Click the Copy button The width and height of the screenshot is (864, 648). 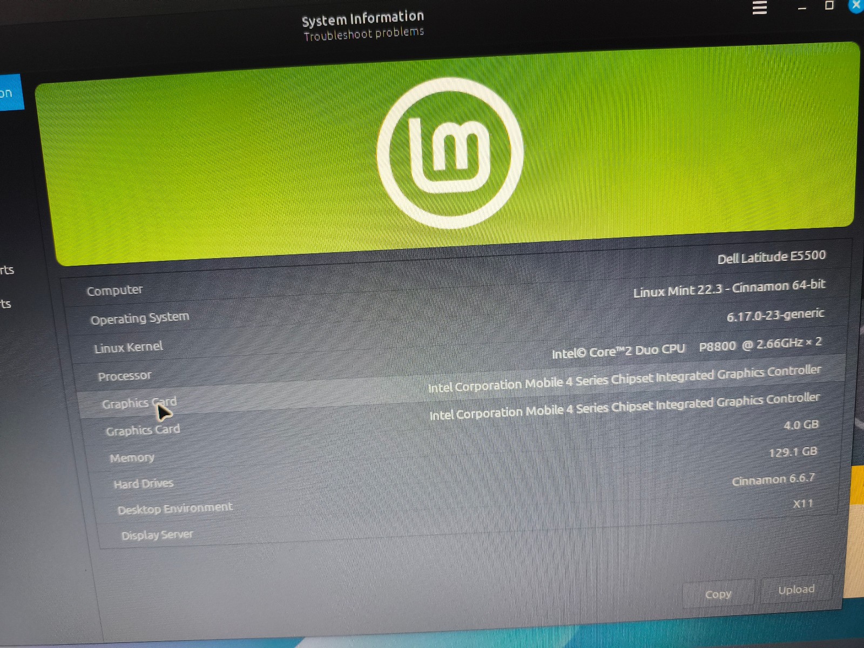point(718,594)
